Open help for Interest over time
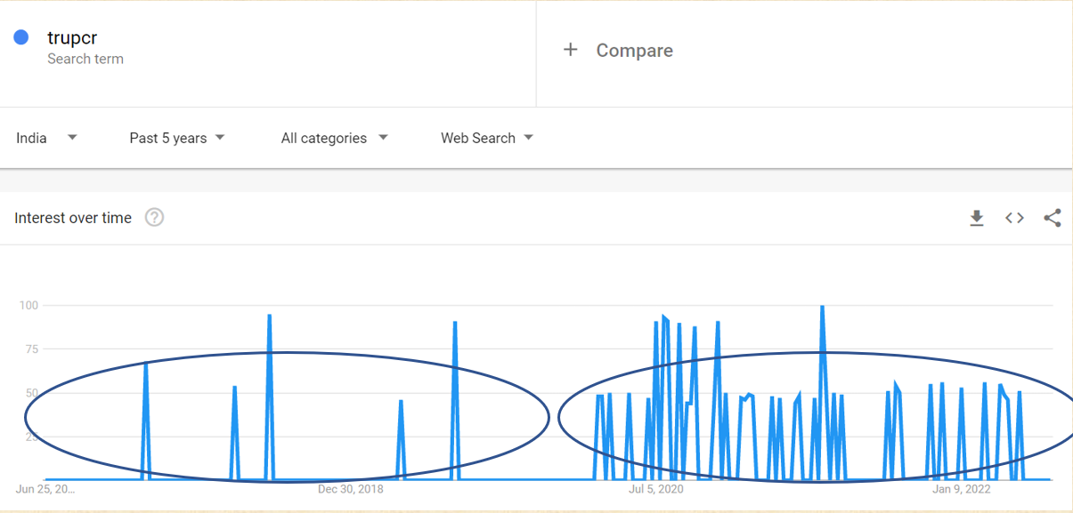Image resolution: width=1073 pixels, height=513 pixels. pos(154,218)
